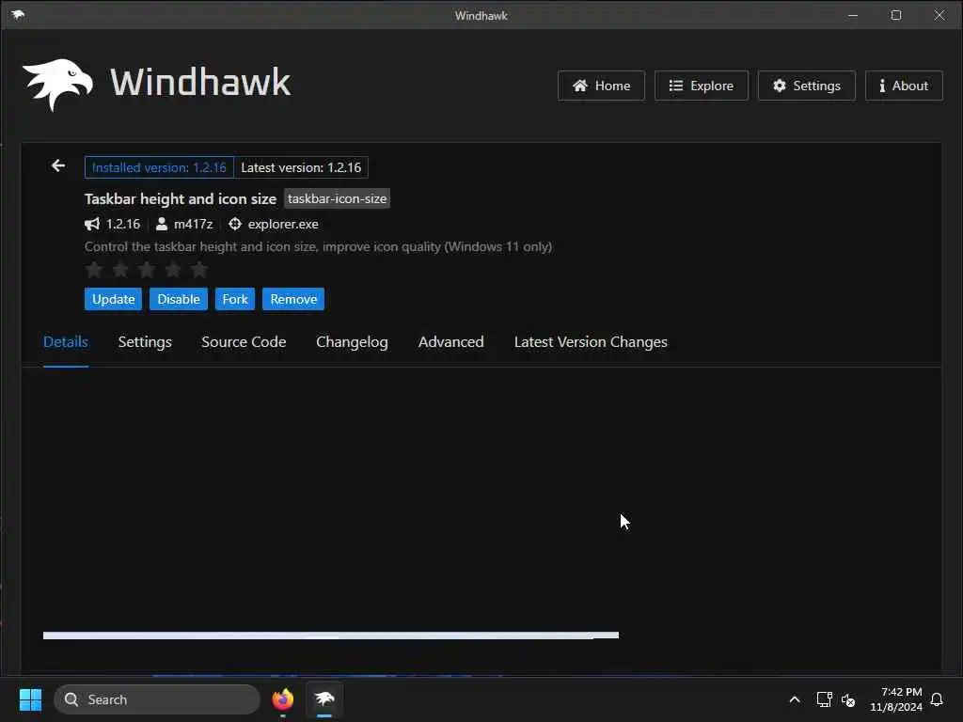Click the Windhawk eagle logo
Screen dimensions: 963x722
pyautogui.click(x=57, y=85)
